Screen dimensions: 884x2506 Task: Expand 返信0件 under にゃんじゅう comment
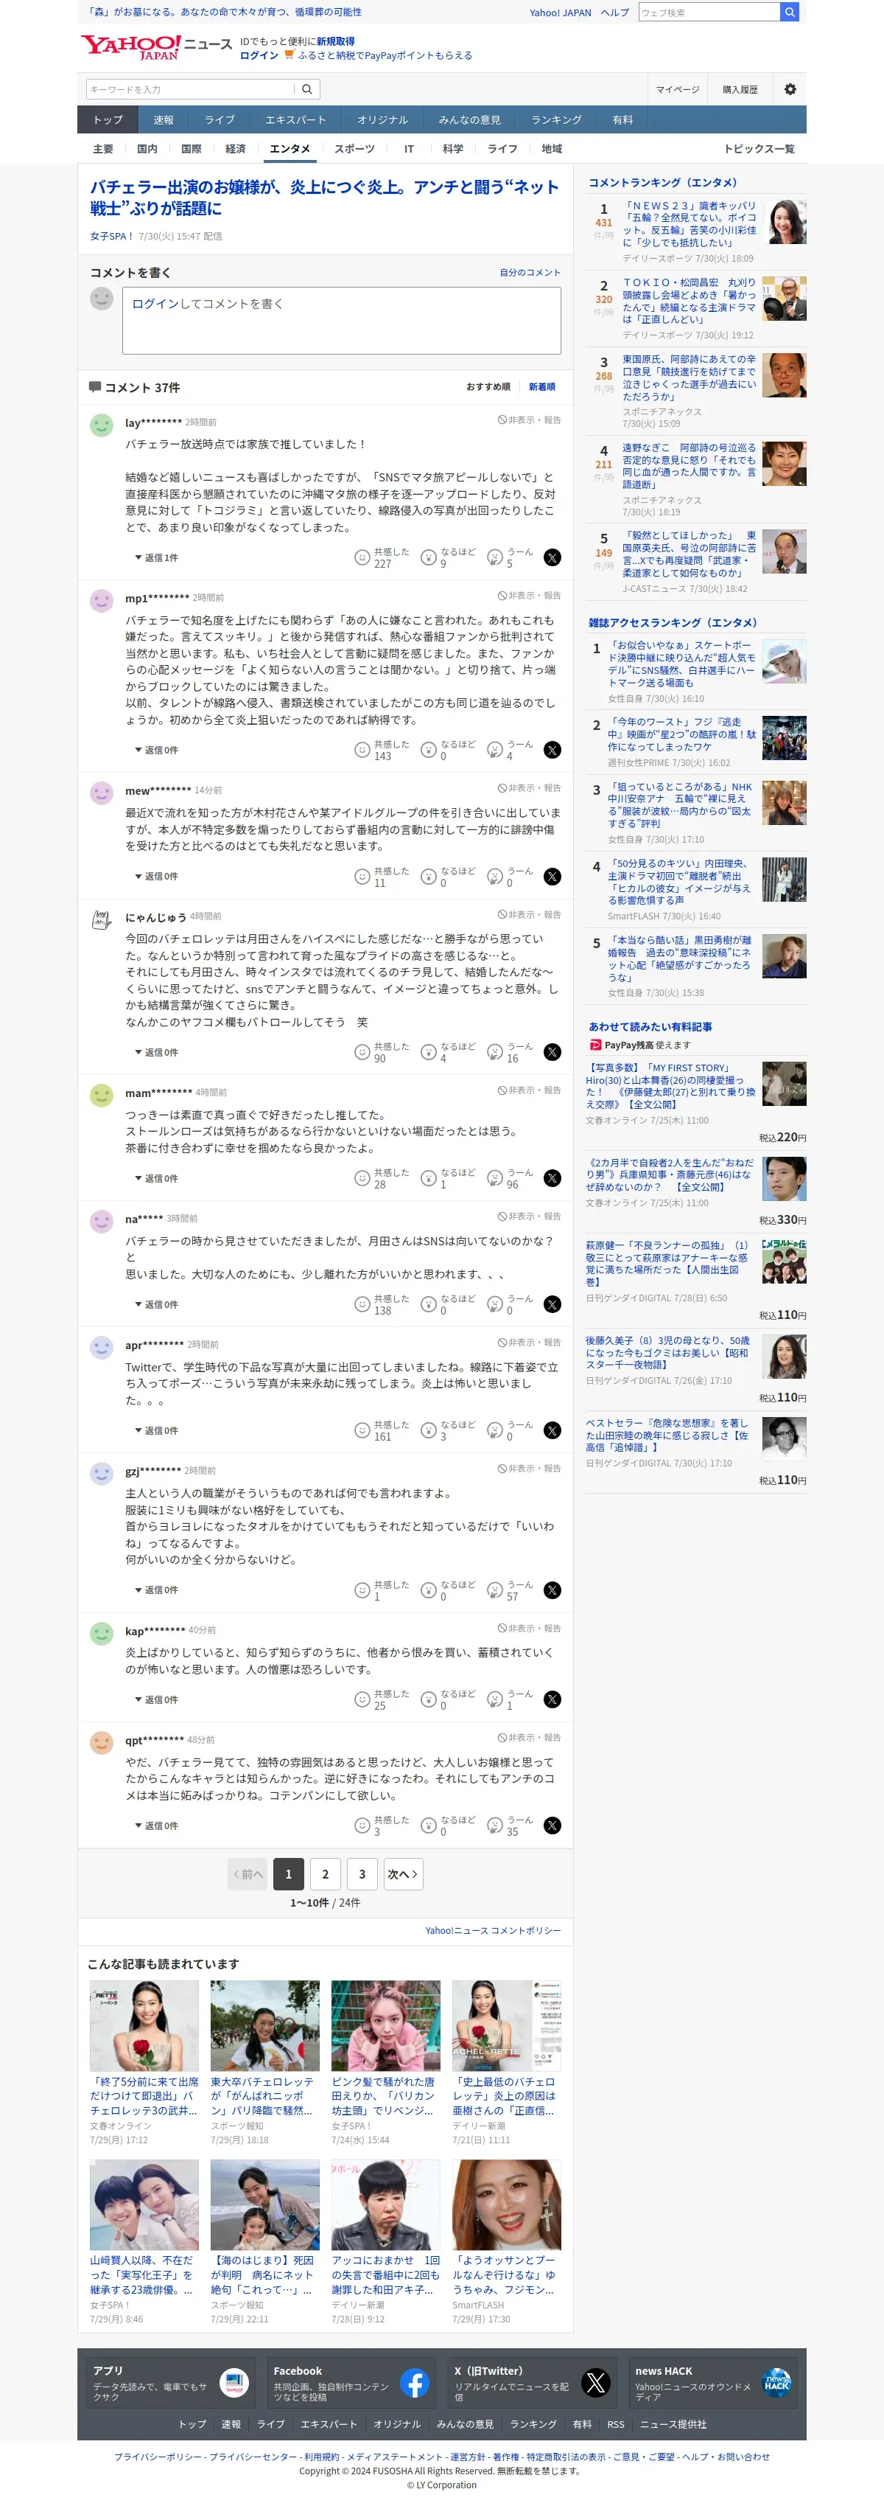[157, 1053]
